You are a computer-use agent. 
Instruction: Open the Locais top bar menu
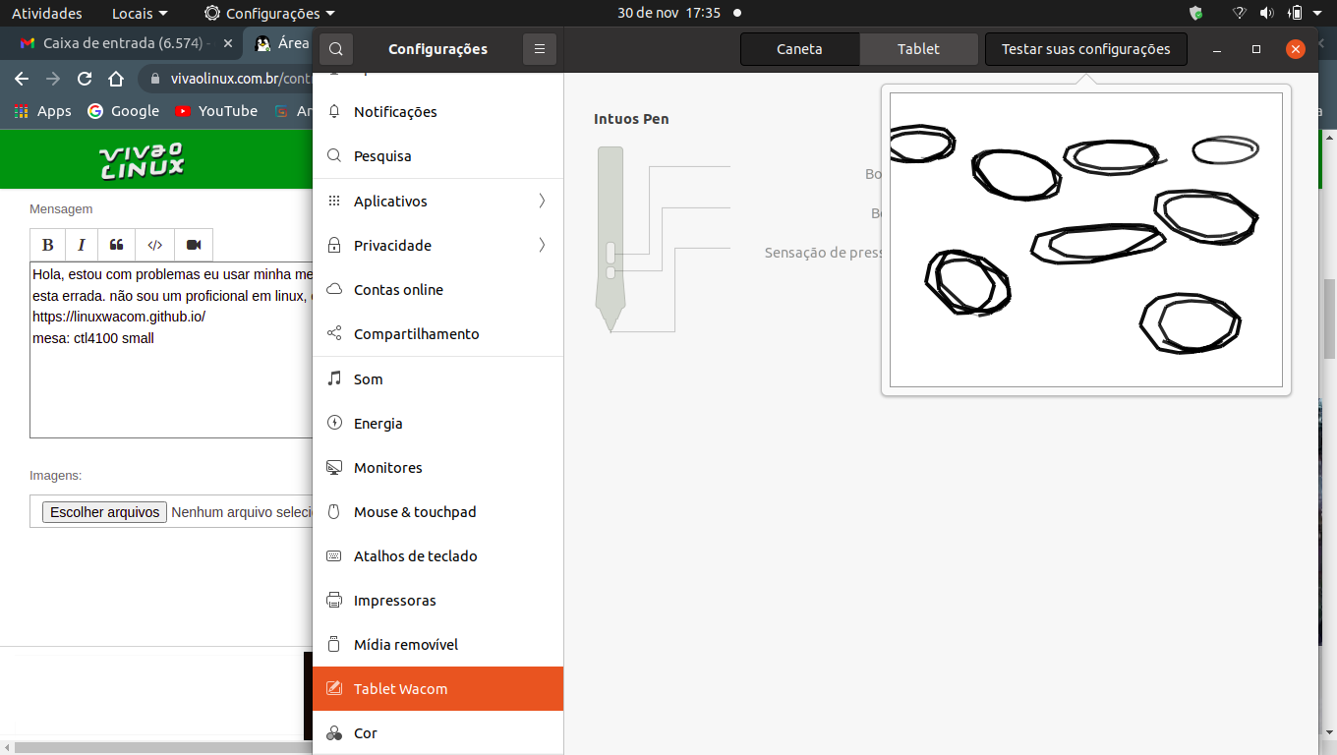pos(140,14)
